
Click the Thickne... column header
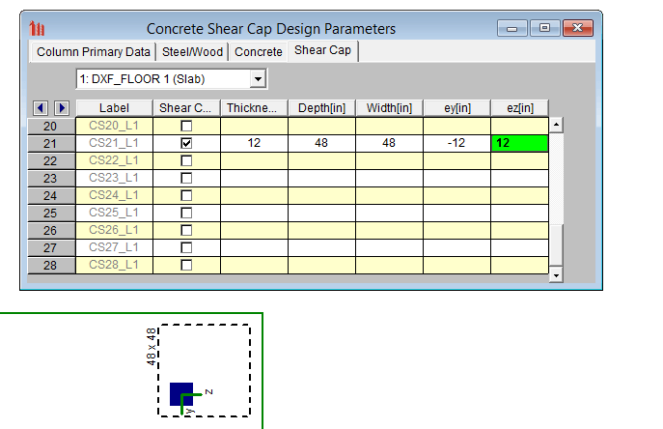254,108
